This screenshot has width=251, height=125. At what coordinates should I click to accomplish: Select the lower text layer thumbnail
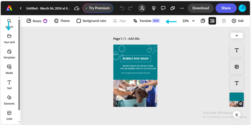pyautogui.click(x=237, y=83)
